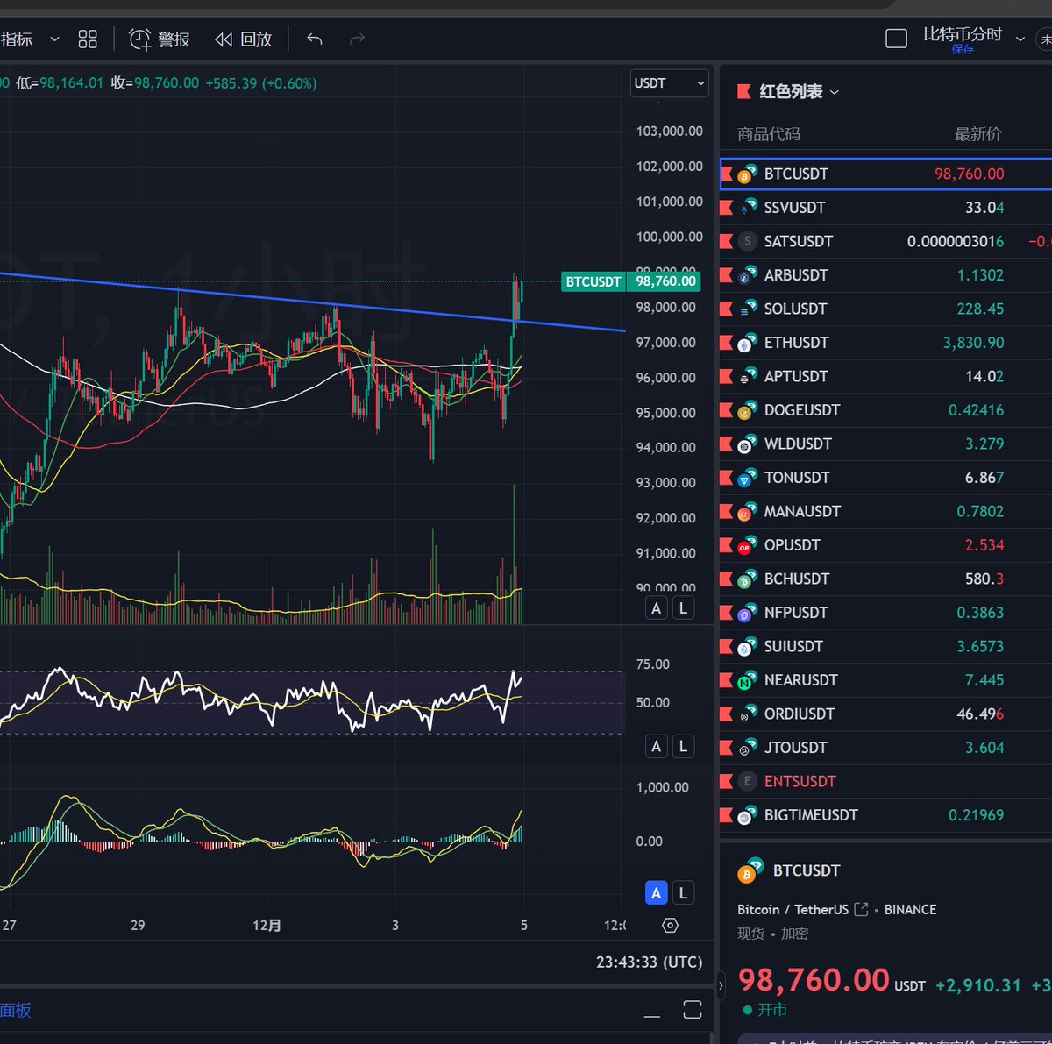The image size is (1052, 1044).
Task: Click the 12月 date label on time axis
Action: (x=267, y=926)
